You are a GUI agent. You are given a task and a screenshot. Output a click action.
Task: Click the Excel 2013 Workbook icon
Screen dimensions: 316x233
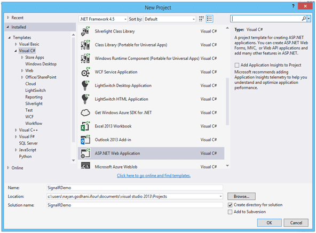coord(85,126)
